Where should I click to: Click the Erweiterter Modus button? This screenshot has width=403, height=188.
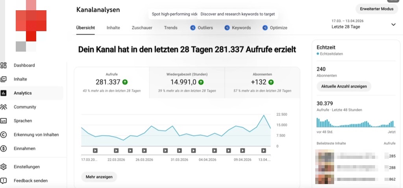coord(377,9)
